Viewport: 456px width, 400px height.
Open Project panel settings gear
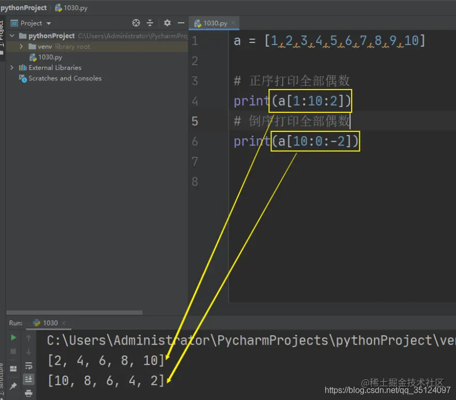[167, 23]
